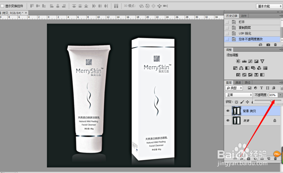This screenshot has height=173, width=283.
Task: Switch to the 动作 tab
Action: click(244, 16)
